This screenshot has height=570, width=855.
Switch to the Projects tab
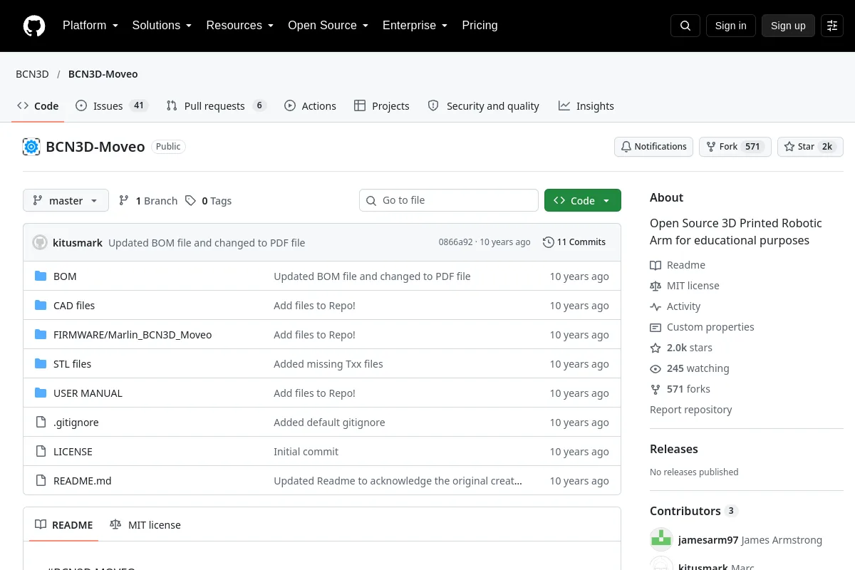tap(381, 105)
